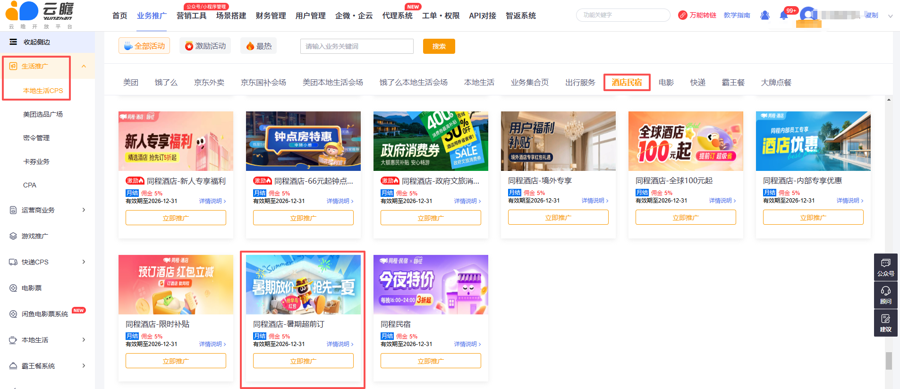Filter by 激励活动
Viewport: 900px width, 389px height.
point(205,46)
